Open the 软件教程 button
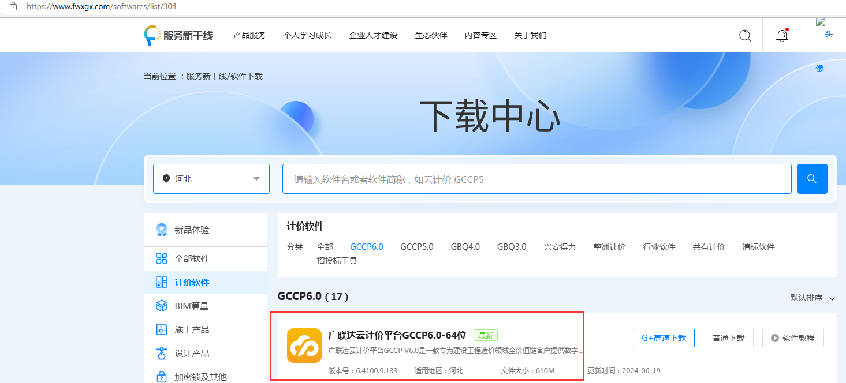 click(x=793, y=338)
